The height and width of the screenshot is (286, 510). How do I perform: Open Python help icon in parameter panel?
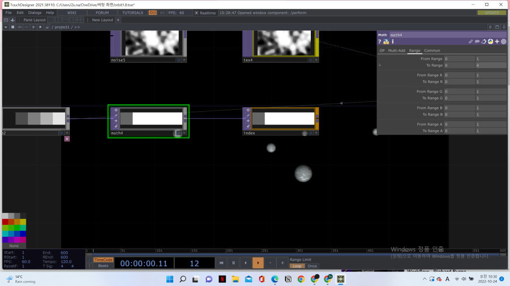[x=386, y=42]
